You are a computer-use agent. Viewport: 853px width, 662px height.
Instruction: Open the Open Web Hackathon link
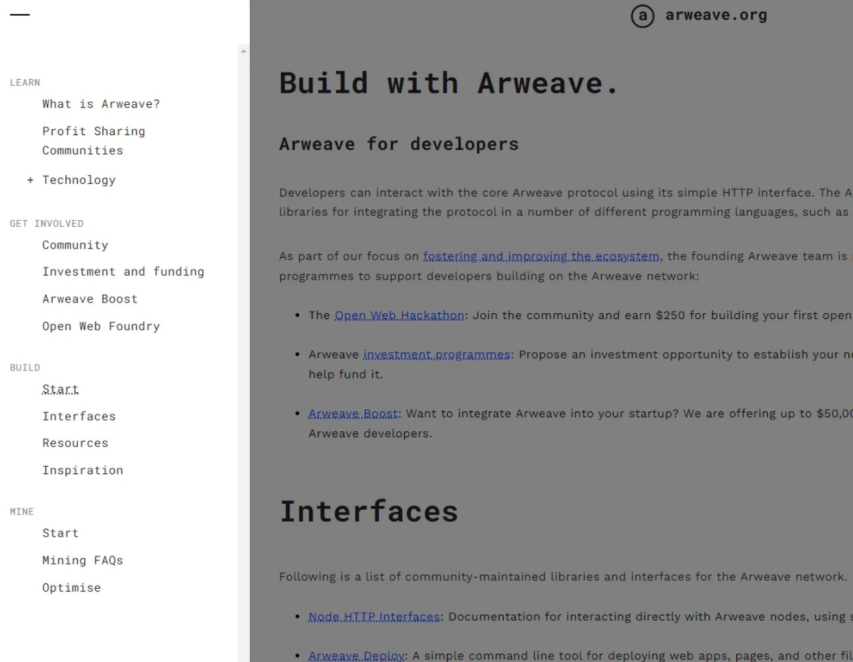point(399,315)
